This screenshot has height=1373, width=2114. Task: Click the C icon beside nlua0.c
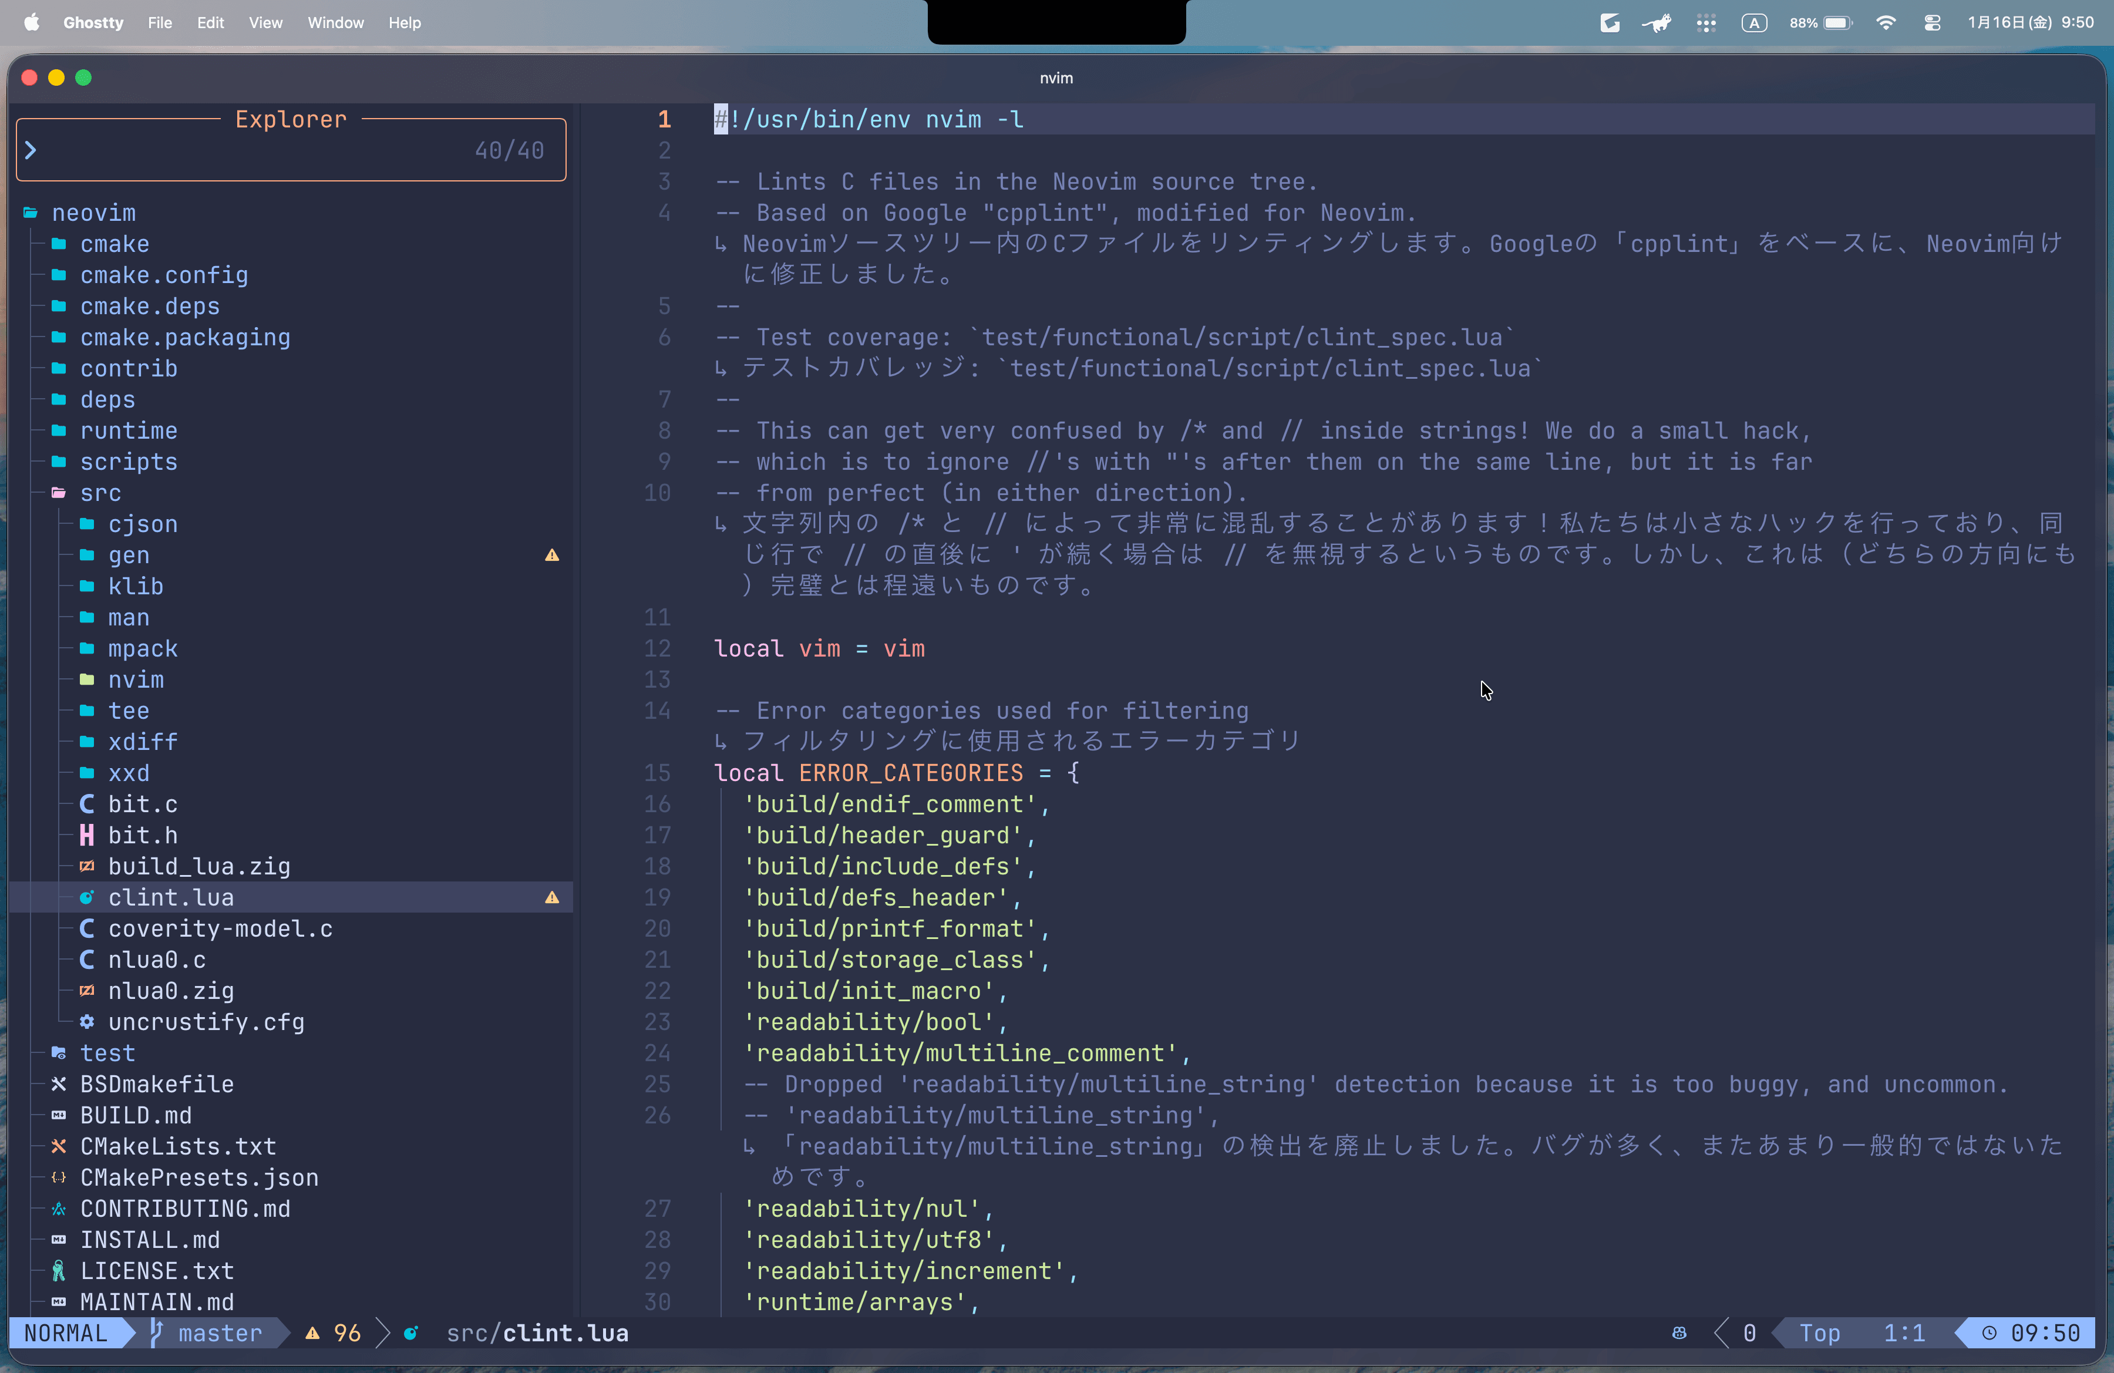tap(87, 959)
